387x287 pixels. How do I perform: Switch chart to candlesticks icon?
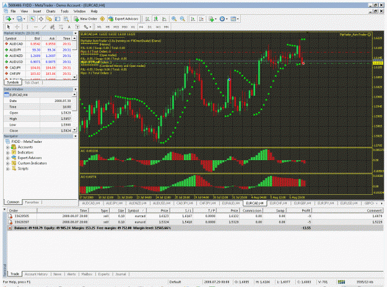click(x=156, y=19)
